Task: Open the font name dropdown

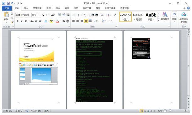Action: coord(30,15)
